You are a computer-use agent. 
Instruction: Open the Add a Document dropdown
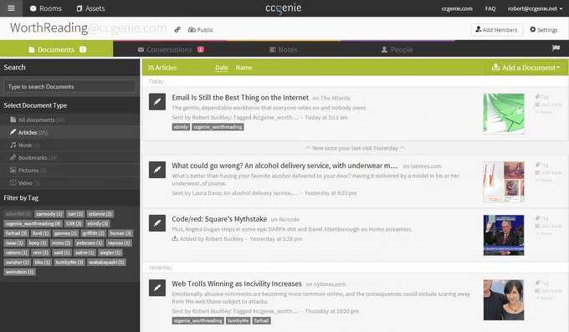(525, 68)
